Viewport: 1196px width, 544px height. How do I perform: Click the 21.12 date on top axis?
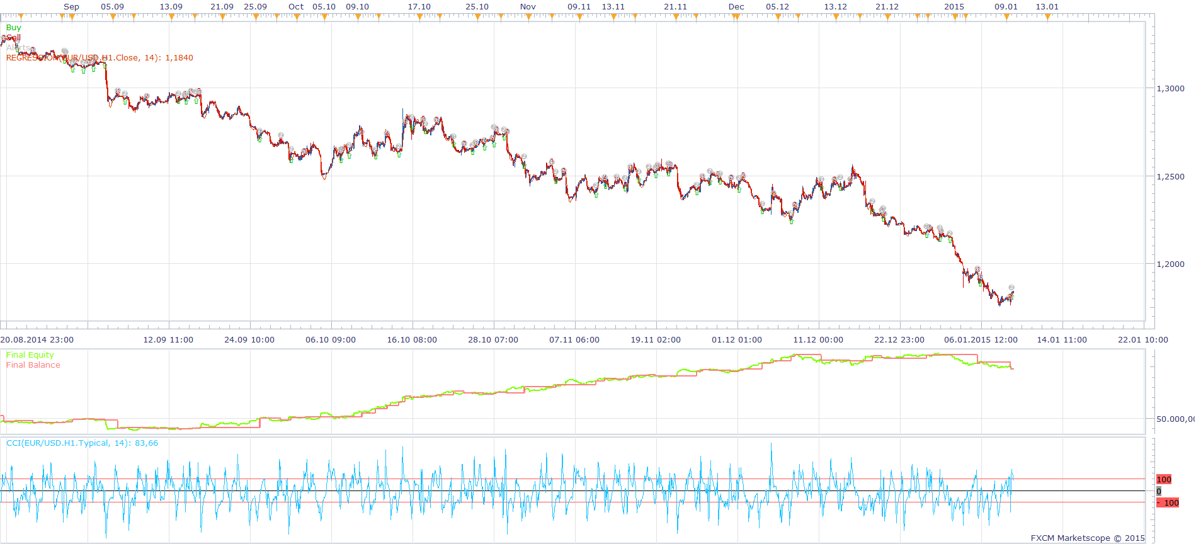coord(887,7)
